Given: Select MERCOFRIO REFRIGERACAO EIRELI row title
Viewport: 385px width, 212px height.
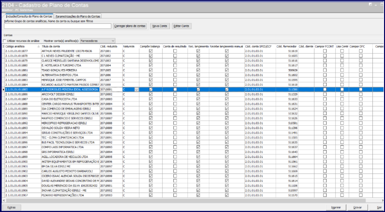Looking at the screenshot, I should tap(70, 123).
